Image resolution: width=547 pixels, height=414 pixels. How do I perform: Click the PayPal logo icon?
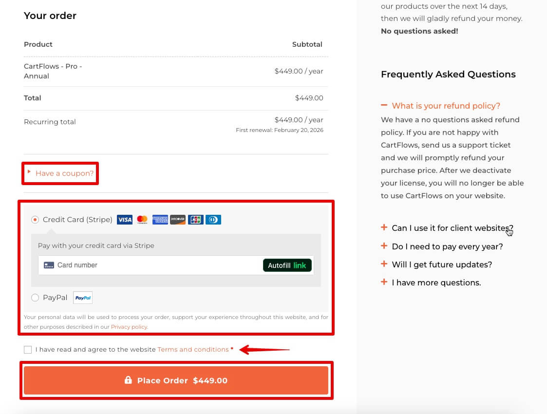coord(83,298)
